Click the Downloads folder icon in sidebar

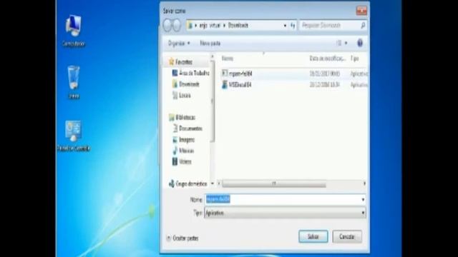click(x=175, y=84)
